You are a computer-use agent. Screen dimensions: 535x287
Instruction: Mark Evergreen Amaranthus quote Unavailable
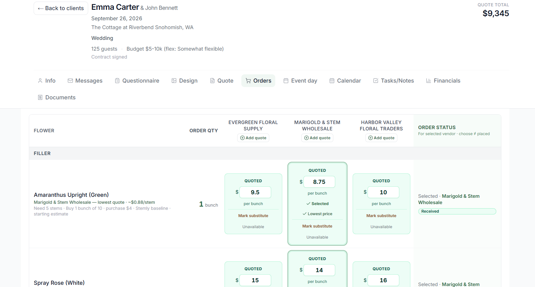click(253, 227)
